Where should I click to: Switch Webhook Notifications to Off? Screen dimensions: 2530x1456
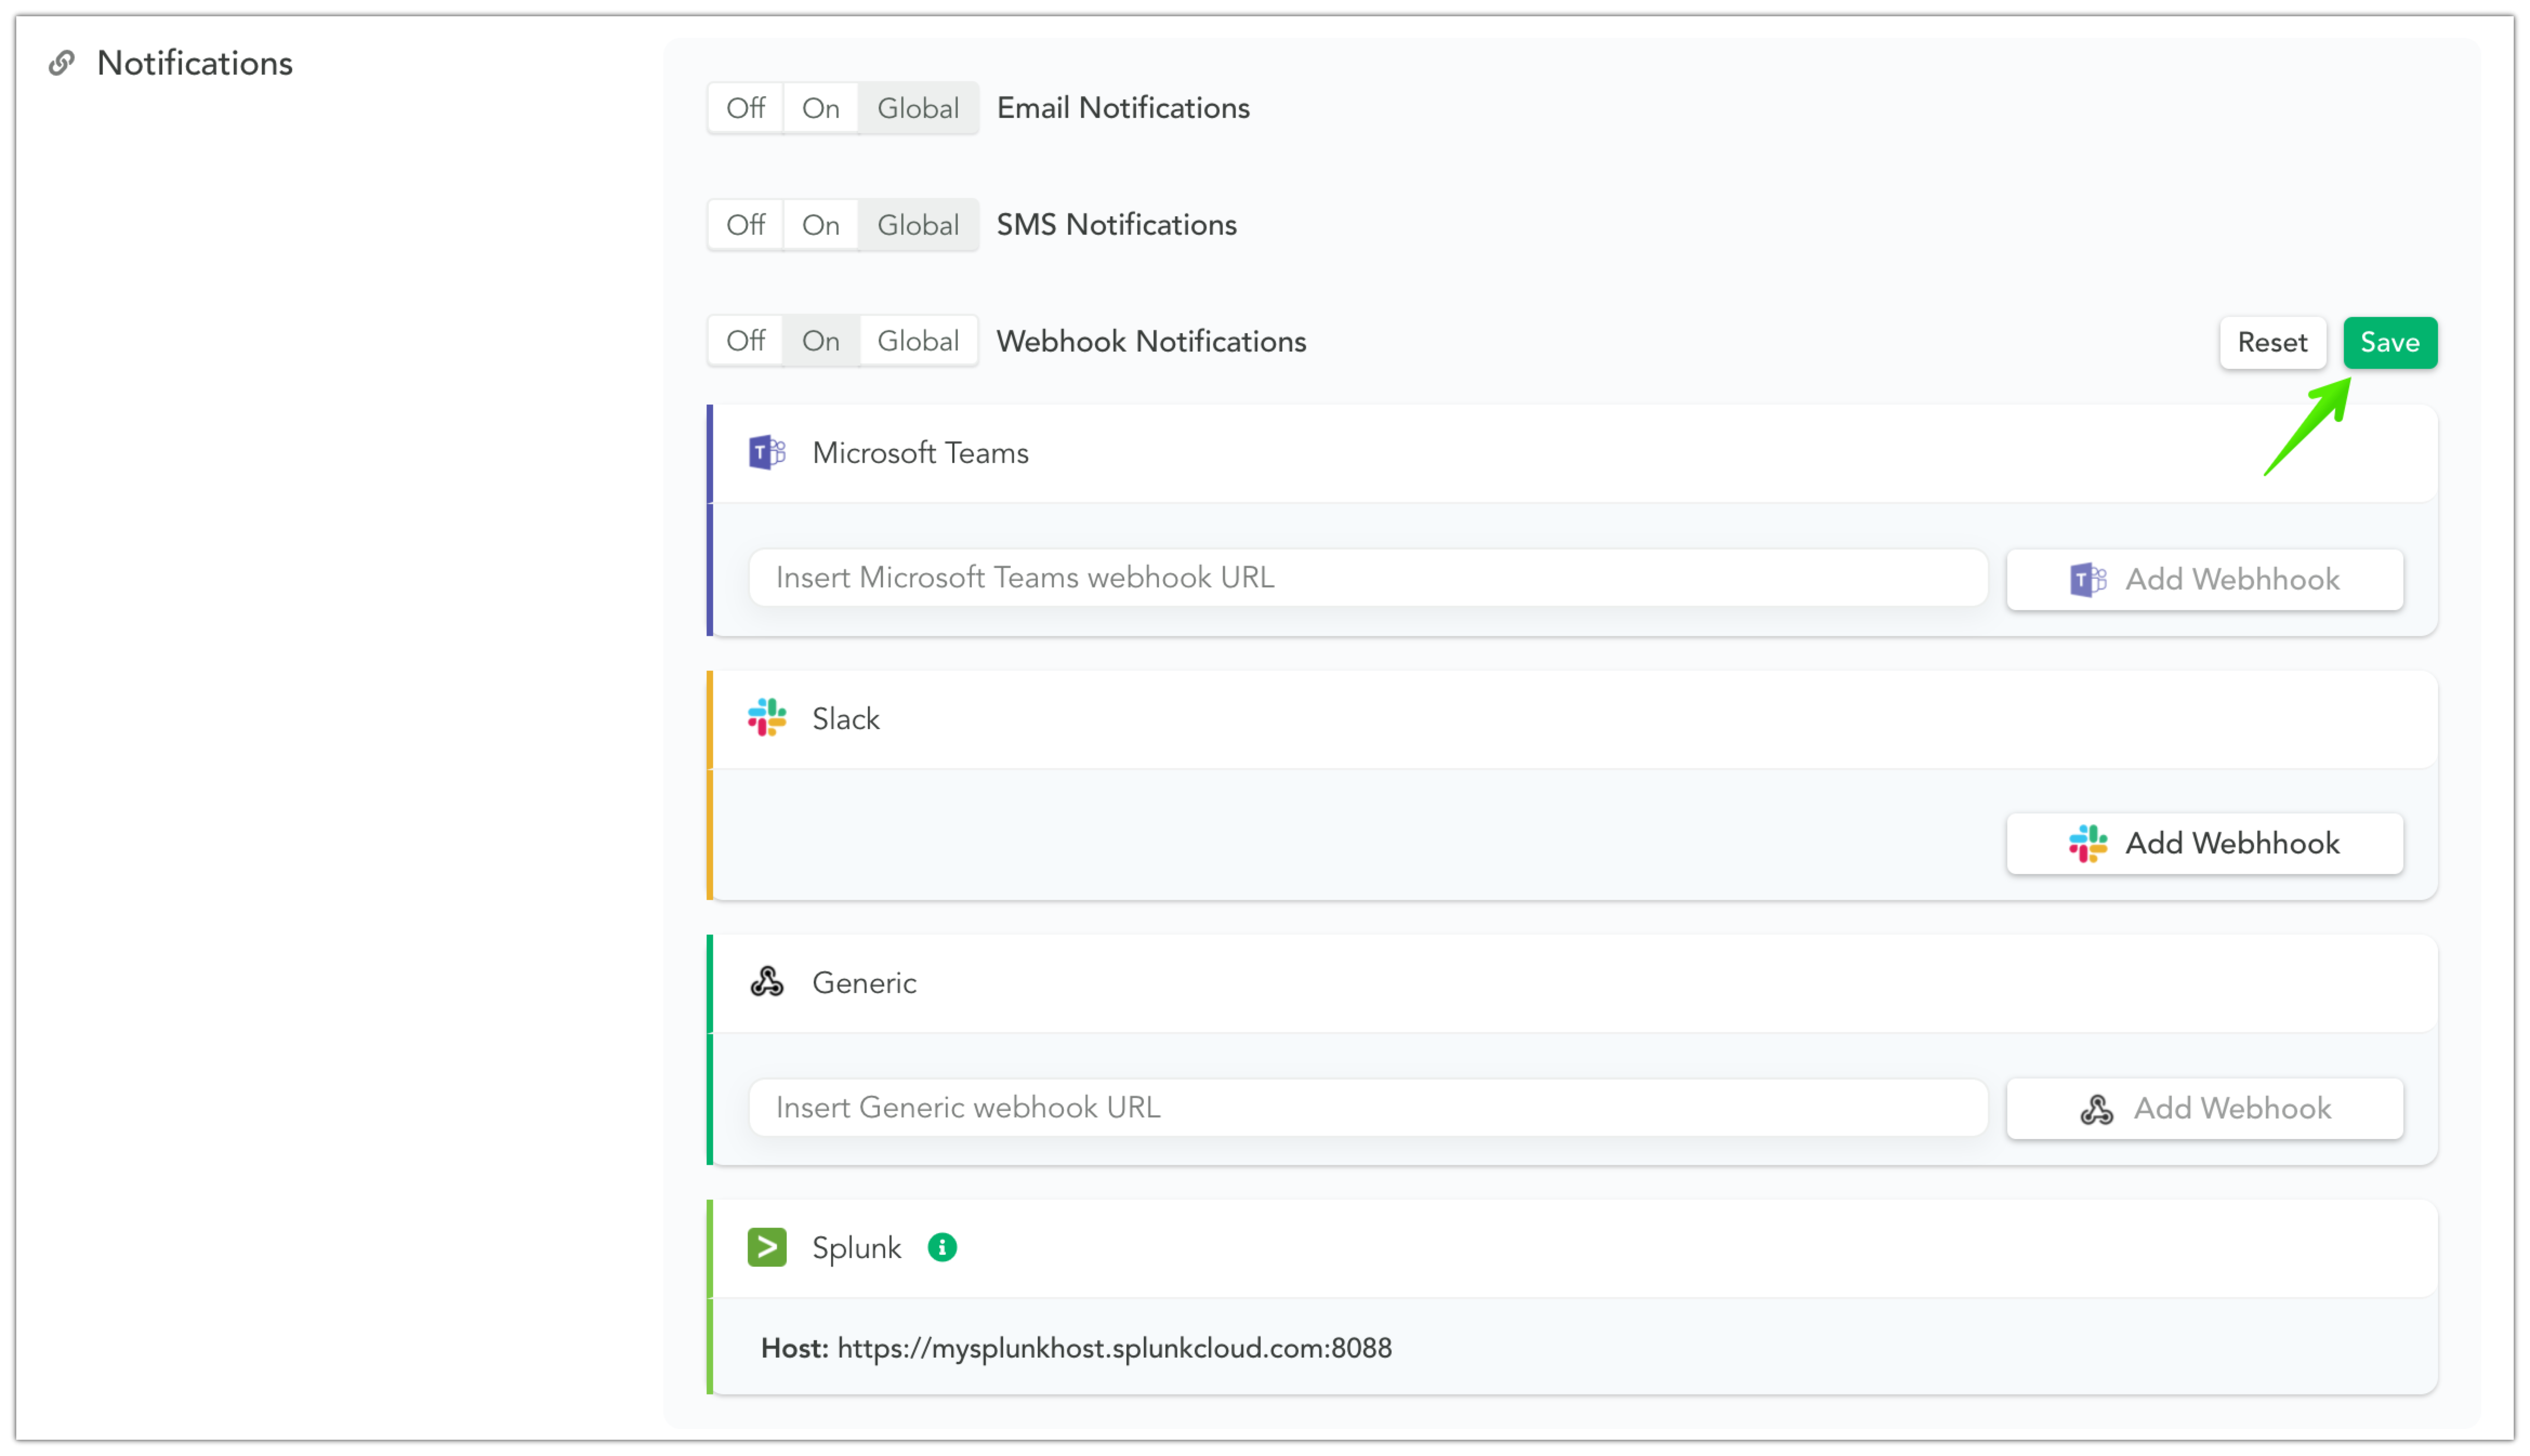click(745, 341)
